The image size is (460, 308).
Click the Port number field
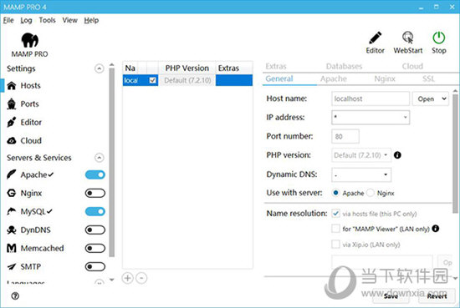[x=345, y=136]
